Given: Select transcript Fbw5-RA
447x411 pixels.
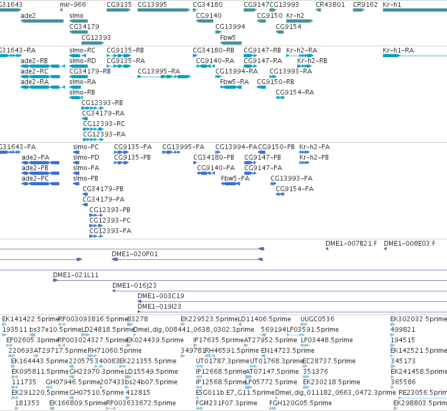Looking at the screenshot, I should pyautogui.click(x=234, y=82).
